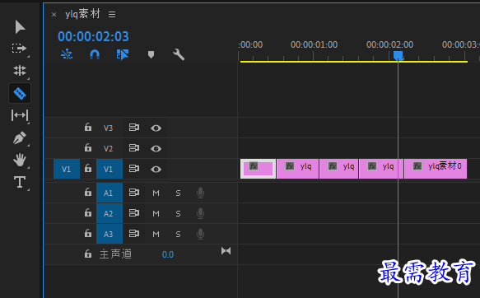Screen dimensions: 480x298
Task: Click master track volume value 0.0
Action: 168,254
